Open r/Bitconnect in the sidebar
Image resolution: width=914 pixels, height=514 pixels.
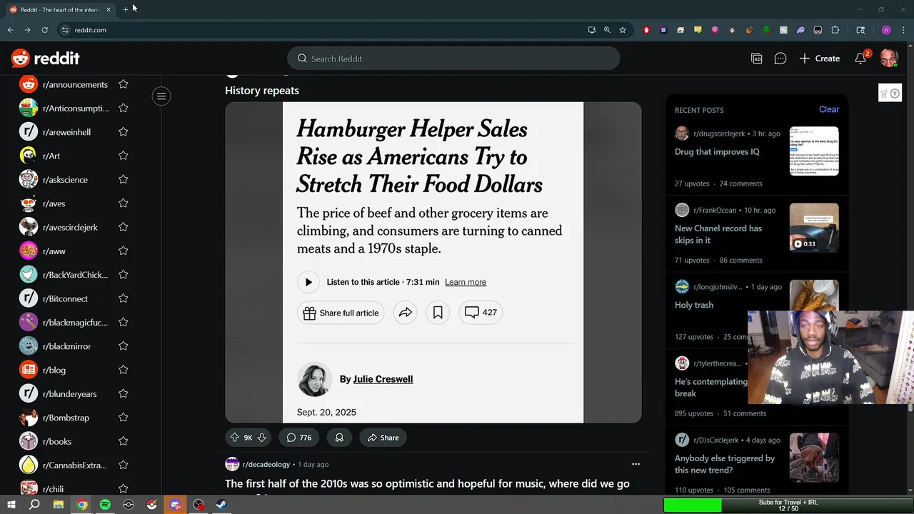[x=65, y=298]
